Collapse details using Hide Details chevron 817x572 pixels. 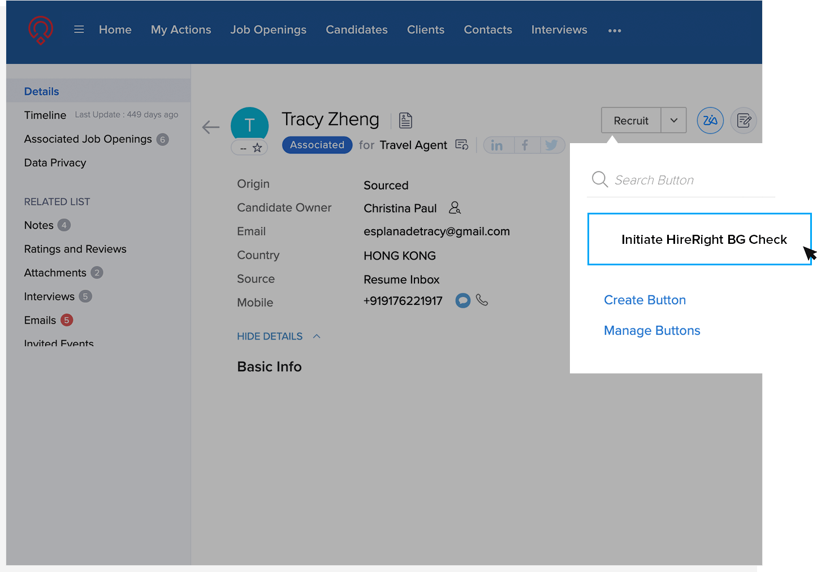[x=317, y=336]
